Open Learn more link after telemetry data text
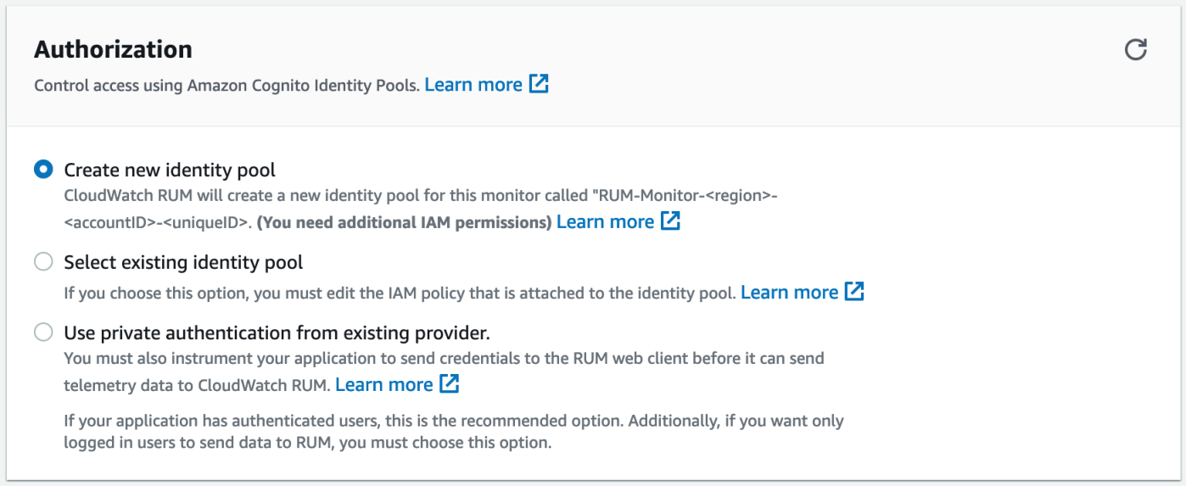The image size is (1186, 486). (383, 384)
